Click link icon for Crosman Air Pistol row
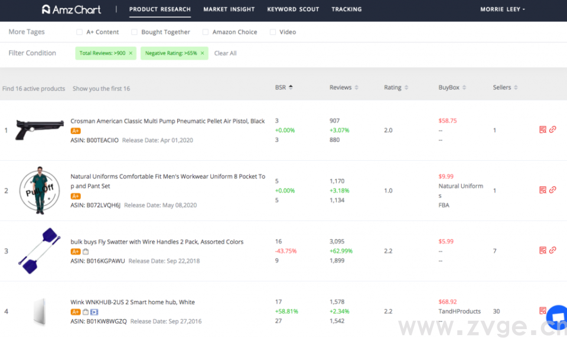The image size is (567, 338). point(552,130)
